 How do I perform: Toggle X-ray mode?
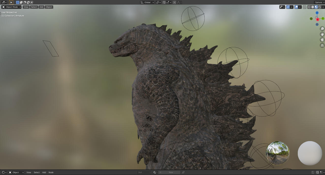[305, 7]
